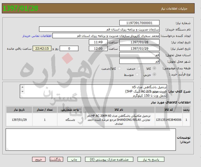Click validity date field 1397/01/29
Screen dimensions: 201x167
pos(139,48)
